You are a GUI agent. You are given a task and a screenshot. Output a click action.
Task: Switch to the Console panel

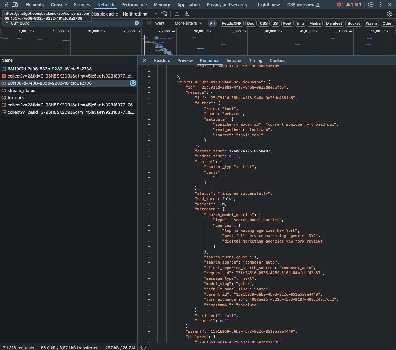click(59, 4)
